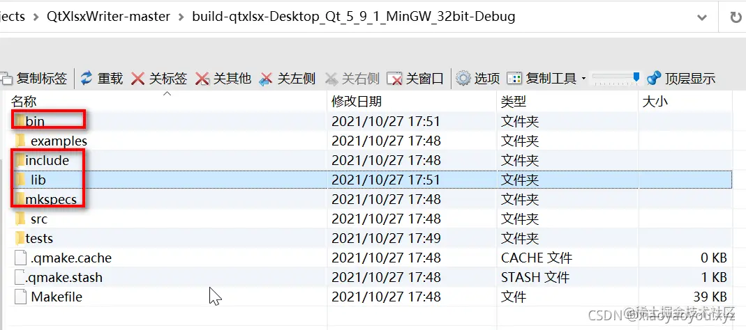
Task: Toggle 顶层显示 (always on top) pin
Action: [x=681, y=79]
